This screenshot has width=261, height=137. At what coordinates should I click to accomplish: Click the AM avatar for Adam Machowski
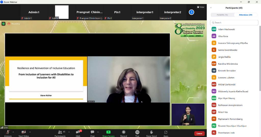(214, 29)
